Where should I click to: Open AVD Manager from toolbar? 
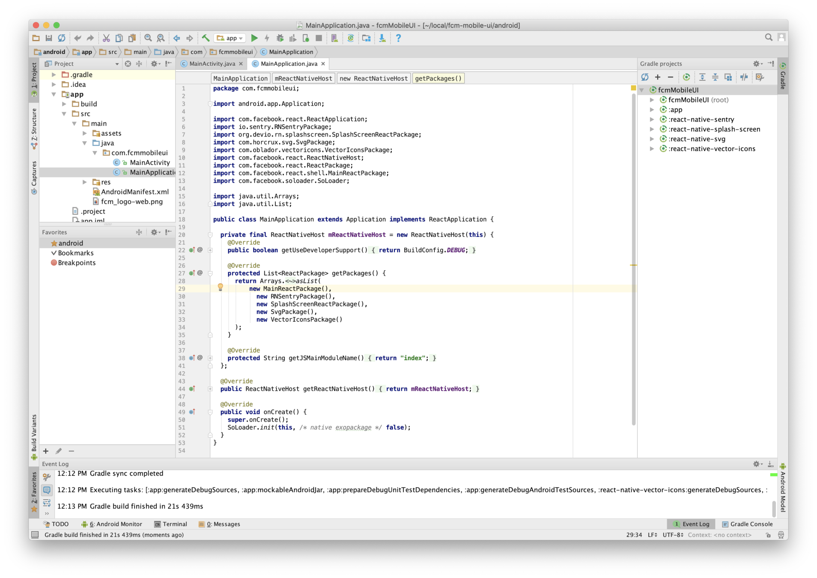pyautogui.click(x=335, y=38)
